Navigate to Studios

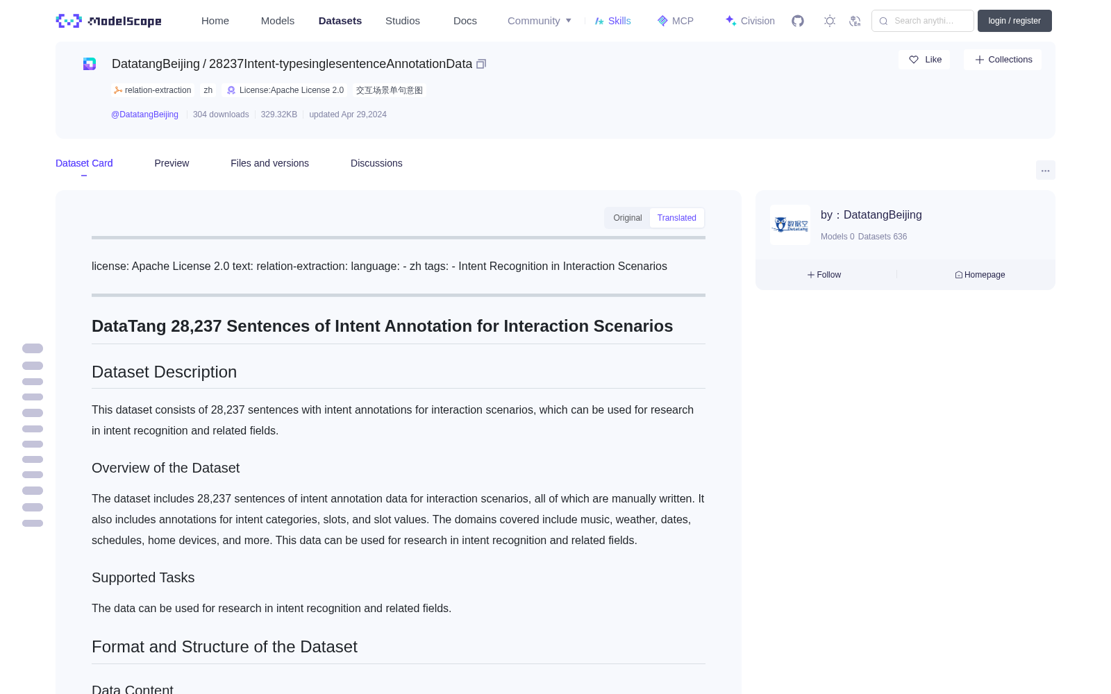[x=403, y=21]
